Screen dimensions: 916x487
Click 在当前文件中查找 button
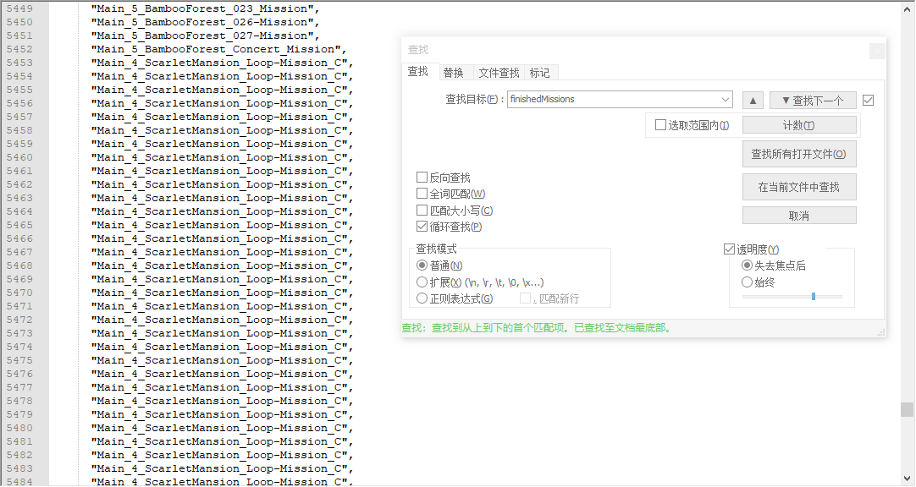click(799, 187)
